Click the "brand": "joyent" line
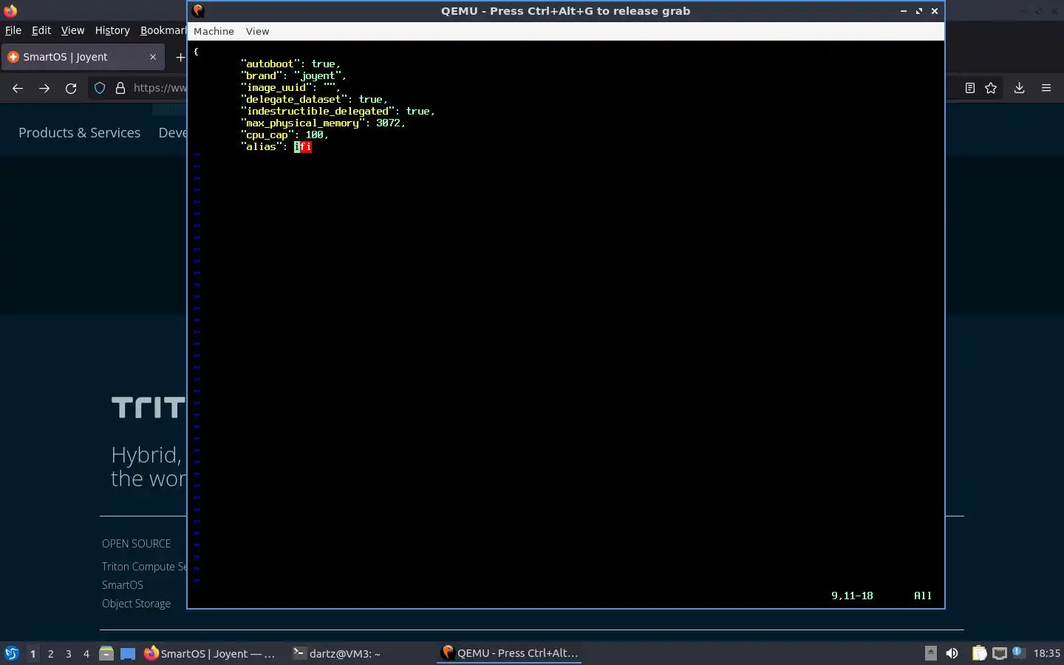 click(x=293, y=75)
